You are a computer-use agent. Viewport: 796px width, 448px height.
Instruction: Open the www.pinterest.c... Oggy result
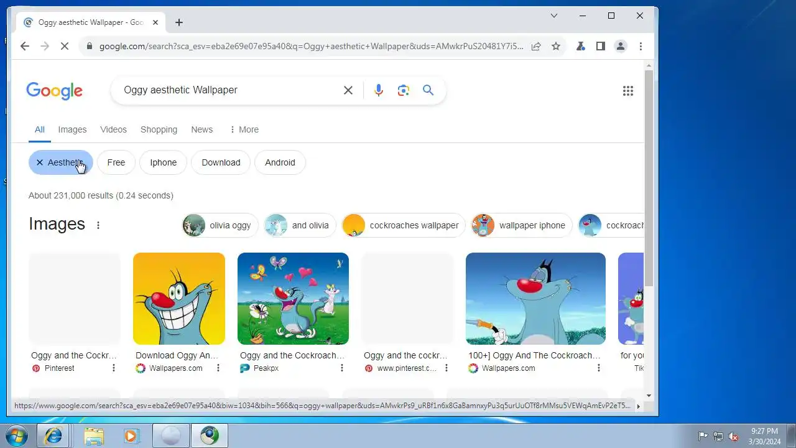coord(405,355)
